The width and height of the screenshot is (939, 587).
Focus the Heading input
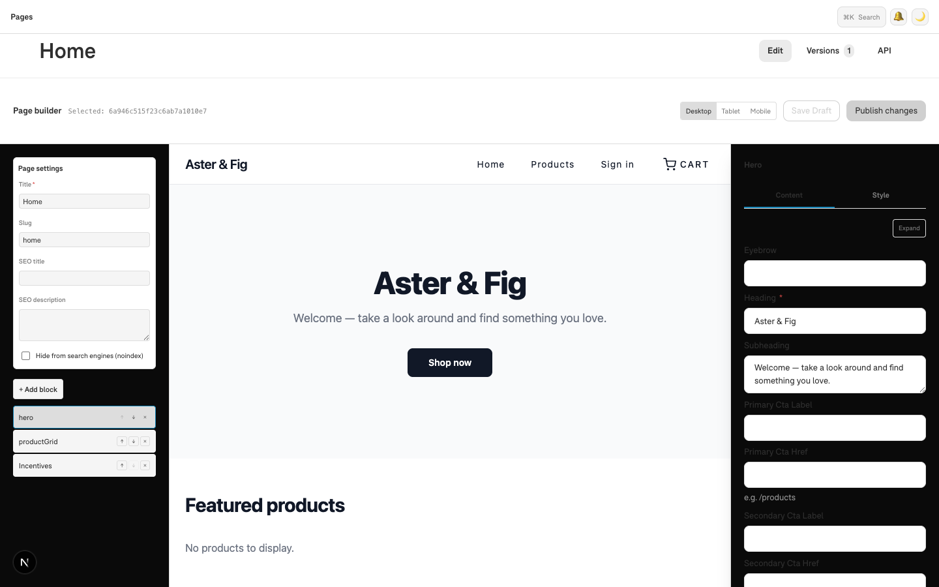click(835, 321)
